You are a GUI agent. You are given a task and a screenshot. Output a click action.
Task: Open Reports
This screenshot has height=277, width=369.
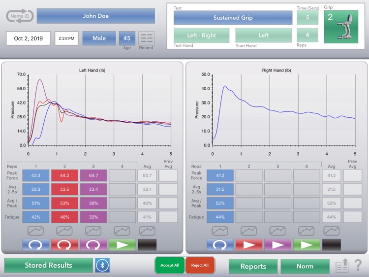coord(253,266)
